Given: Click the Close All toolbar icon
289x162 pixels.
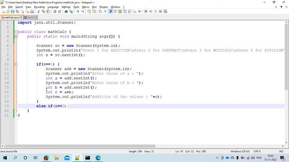Looking at the screenshot, I should click(27, 11).
